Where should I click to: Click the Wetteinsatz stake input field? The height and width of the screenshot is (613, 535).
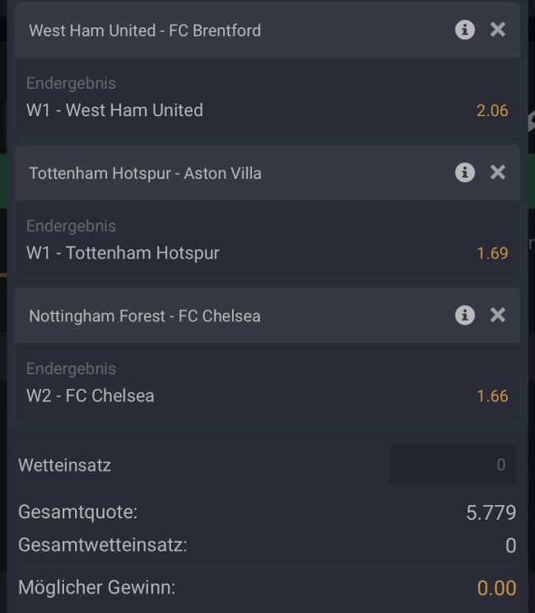pos(454,465)
